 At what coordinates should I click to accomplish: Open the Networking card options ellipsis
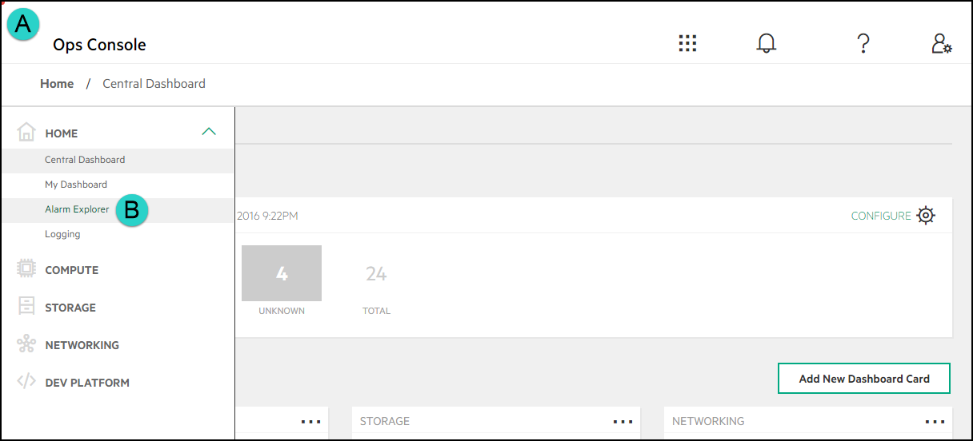click(935, 421)
